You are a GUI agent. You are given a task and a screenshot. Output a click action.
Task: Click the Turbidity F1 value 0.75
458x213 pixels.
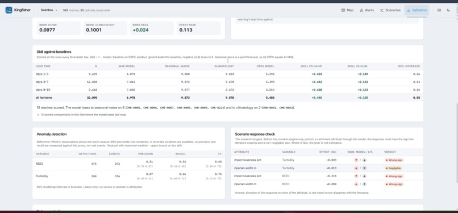pyautogui.click(x=218, y=174)
